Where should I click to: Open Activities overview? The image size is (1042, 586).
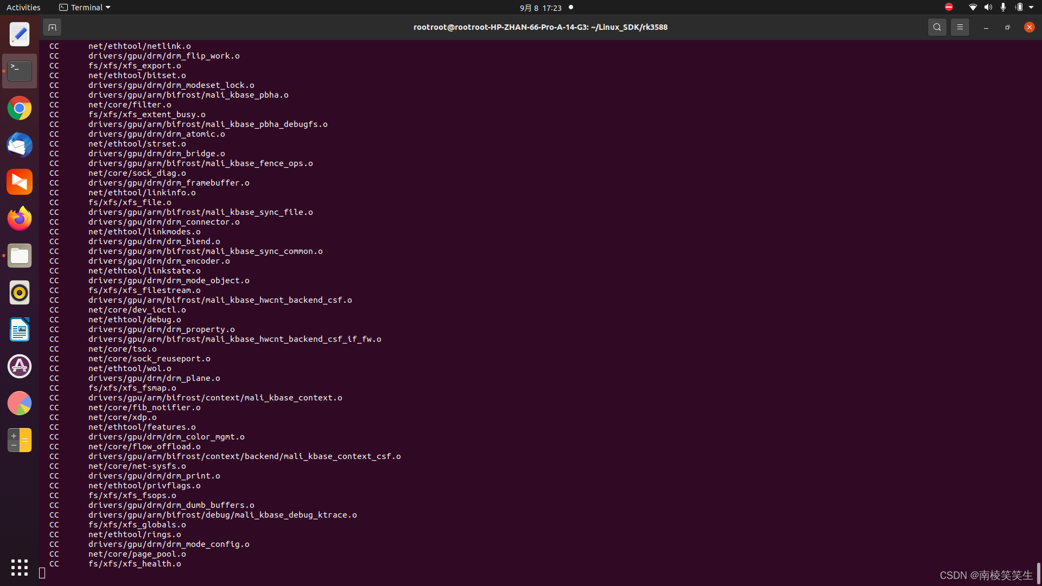(x=23, y=8)
